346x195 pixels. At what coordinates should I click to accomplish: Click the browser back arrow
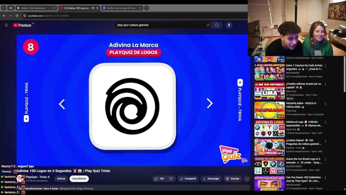(4, 16)
